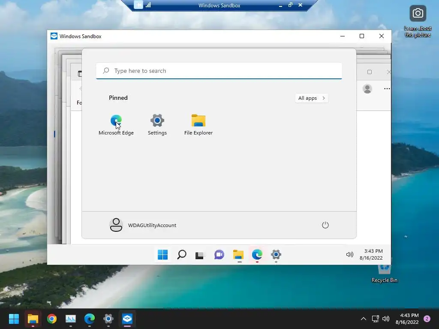Click the pin icon on the connection bar
This screenshot has height=329, width=439.
click(x=138, y=5)
